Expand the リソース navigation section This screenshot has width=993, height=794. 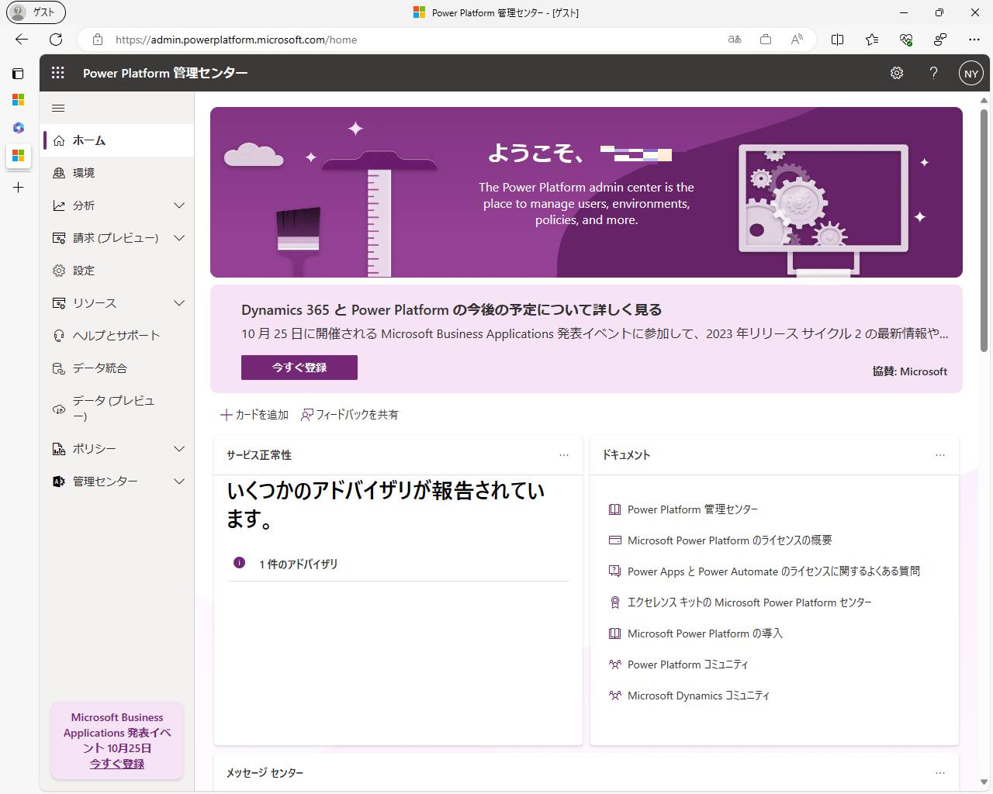(179, 303)
